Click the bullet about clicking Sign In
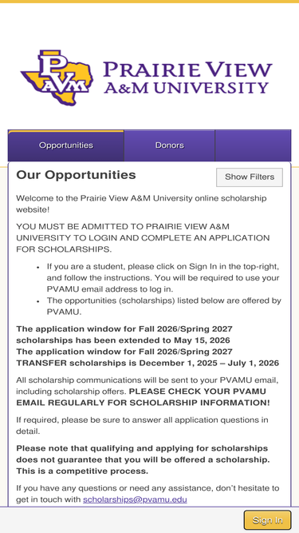299x533 pixels. (163, 278)
